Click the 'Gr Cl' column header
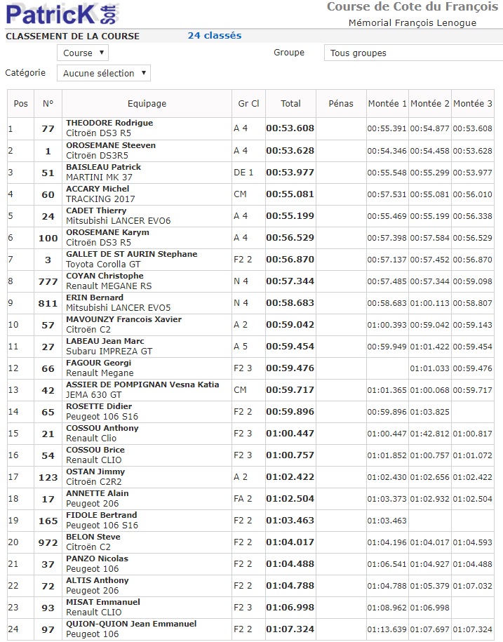This screenshot has width=503, height=642. click(x=248, y=103)
